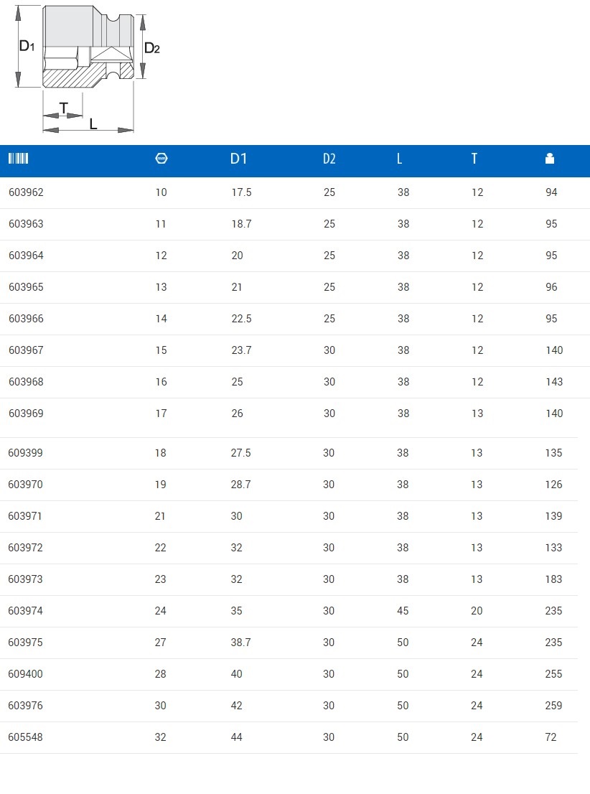Click article number 603966
Viewport: 590px width, 794px height.
point(26,319)
